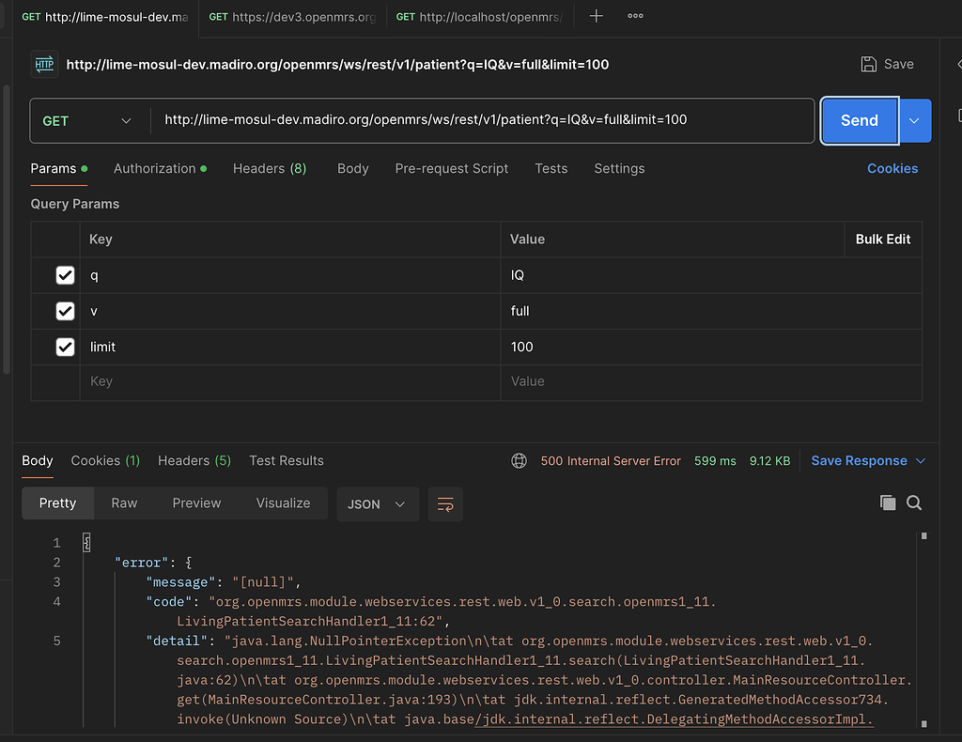962x742 pixels.
Task: Disable the v=full query parameter
Action: (64, 311)
